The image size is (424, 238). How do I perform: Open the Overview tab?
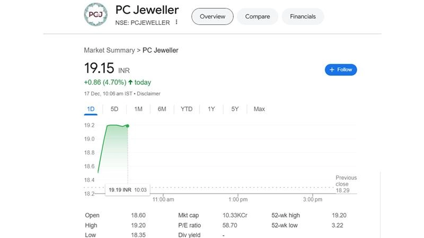click(212, 16)
